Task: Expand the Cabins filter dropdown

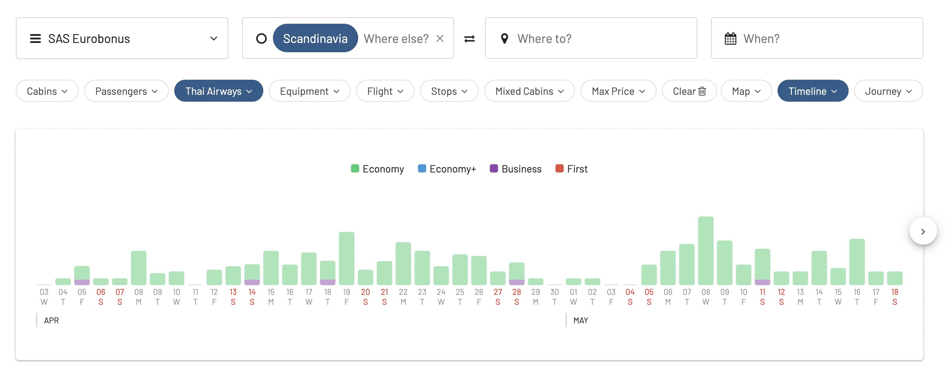Action: click(47, 91)
